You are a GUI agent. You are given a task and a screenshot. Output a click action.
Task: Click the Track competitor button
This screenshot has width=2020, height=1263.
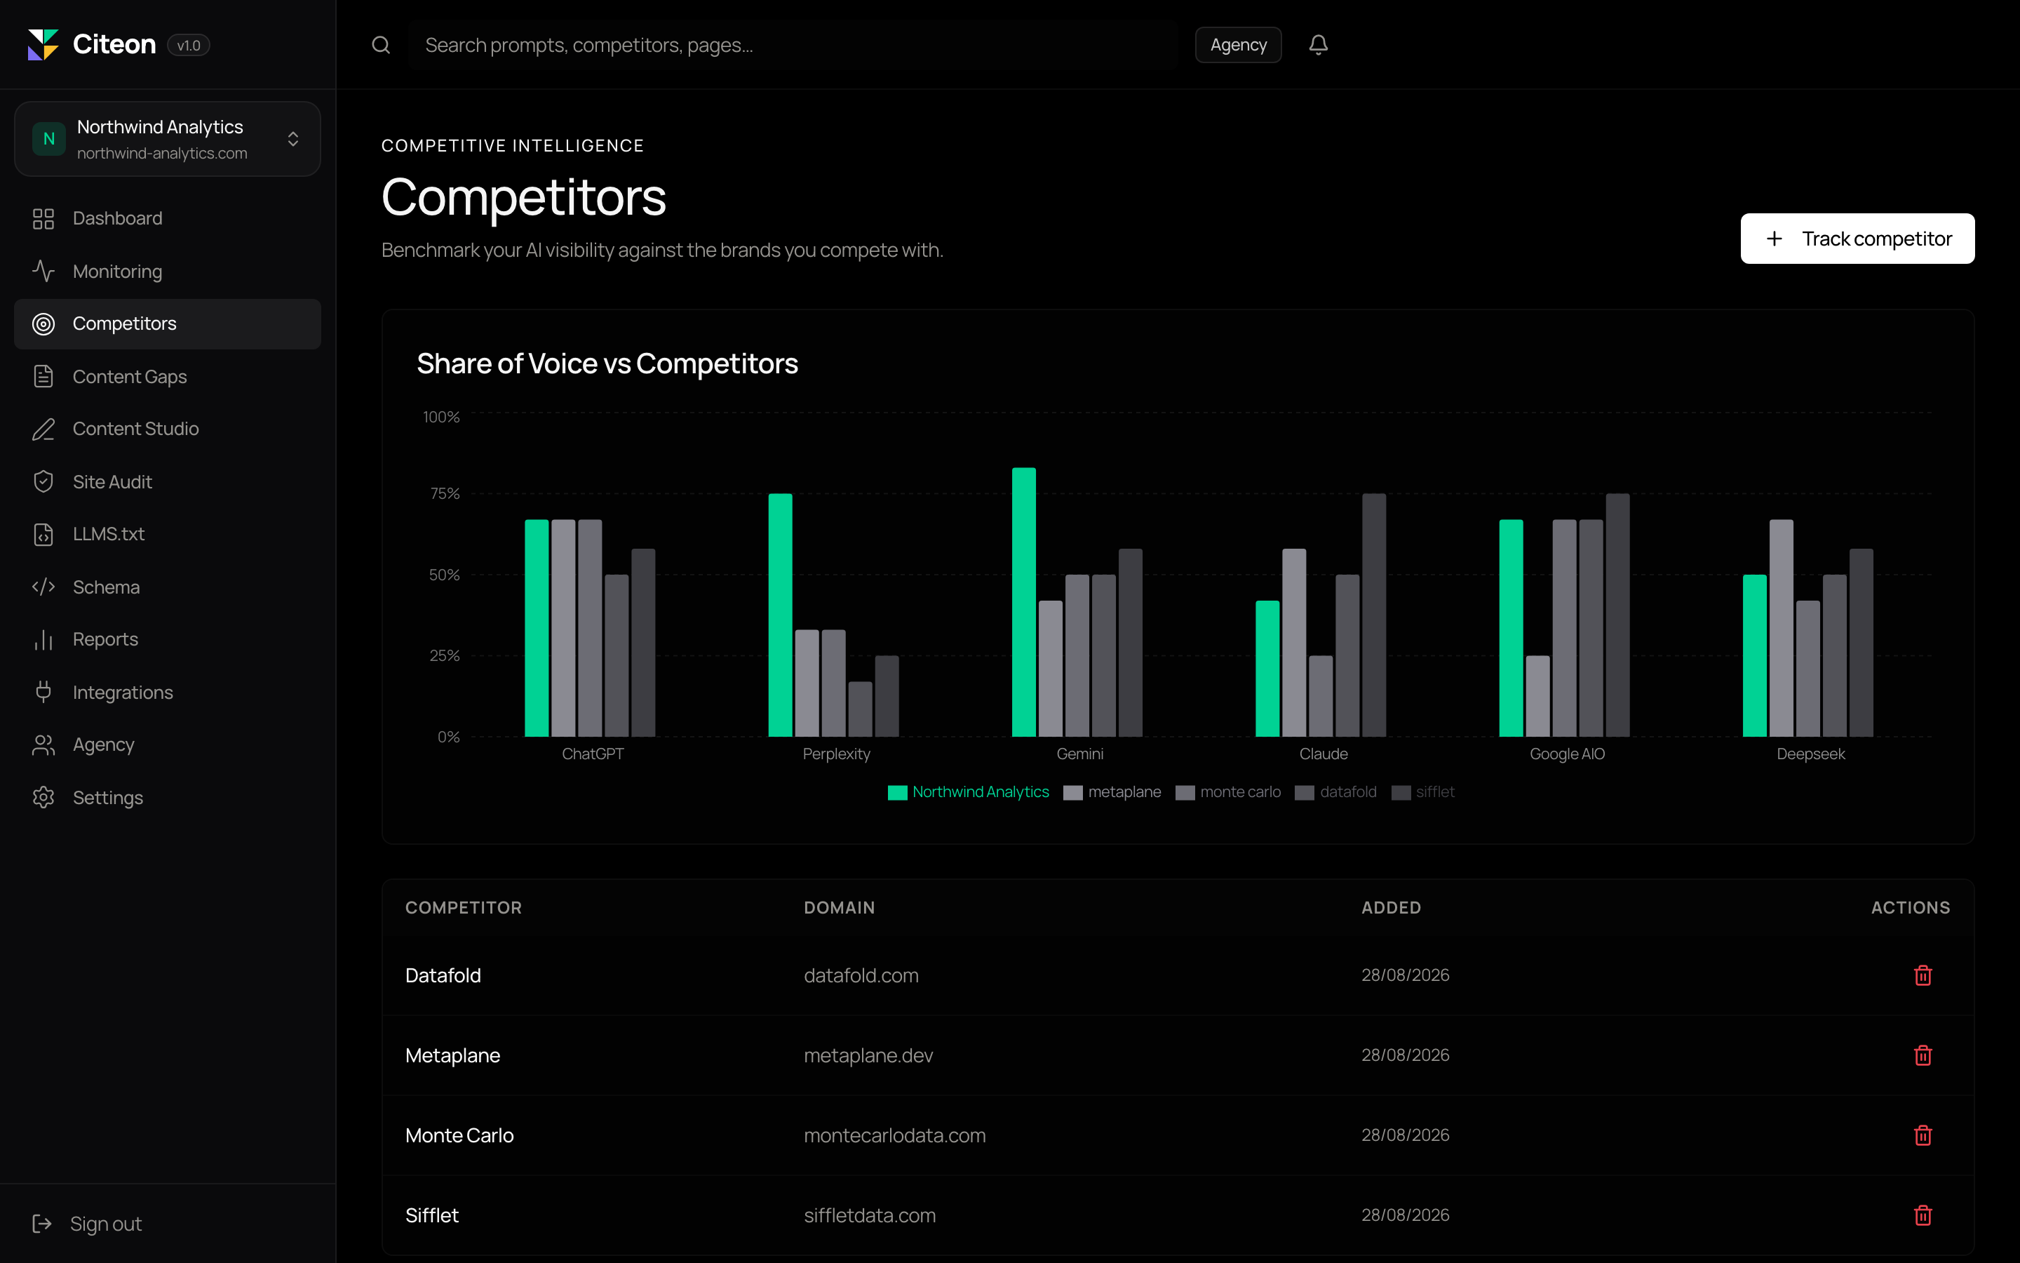(x=1857, y=239)
